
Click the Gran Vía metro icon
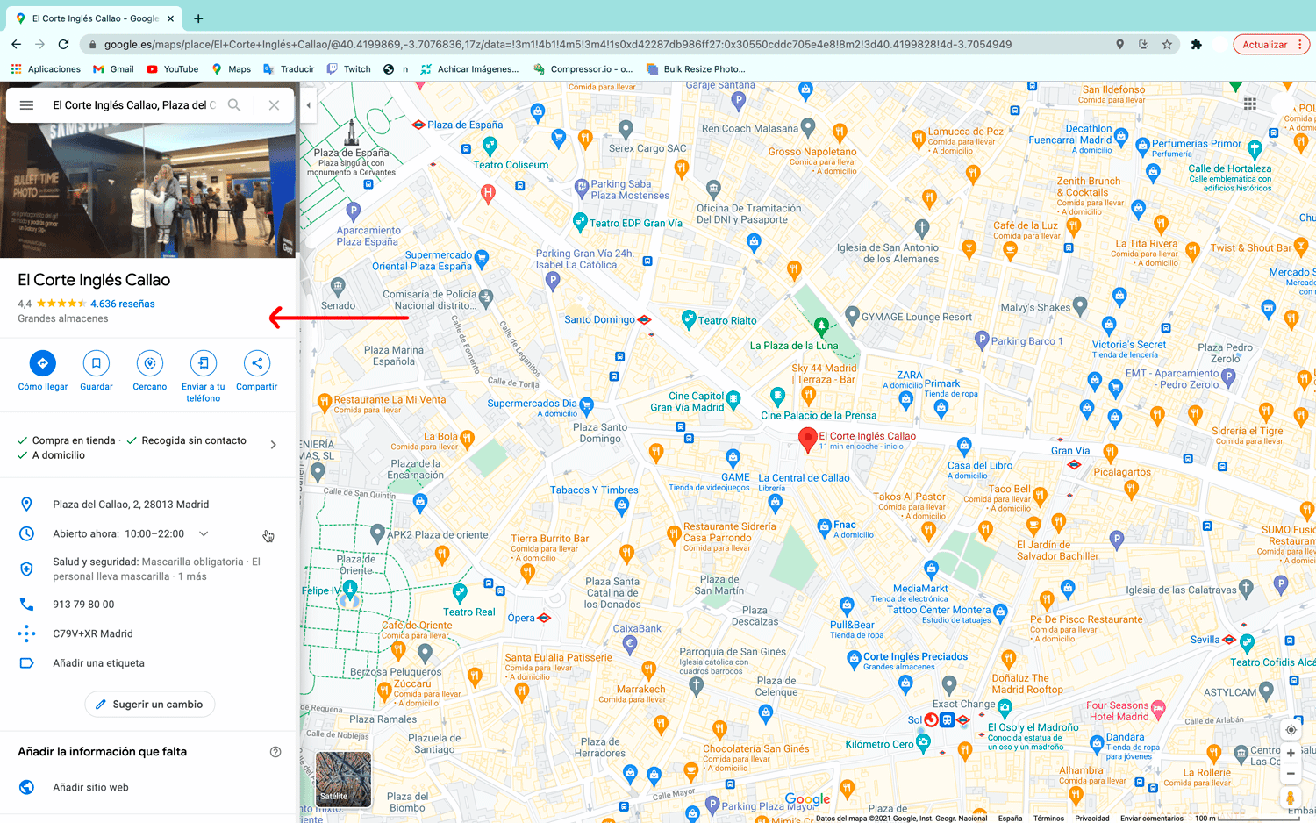click(x=1074, y=464)
